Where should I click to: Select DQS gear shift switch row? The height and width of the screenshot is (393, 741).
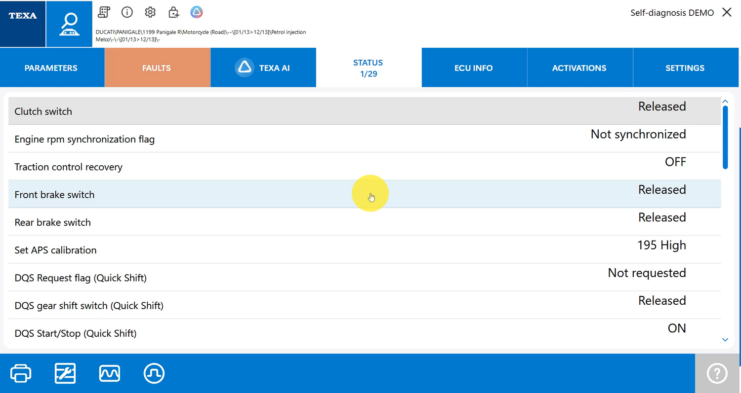[x=365, y=305]
